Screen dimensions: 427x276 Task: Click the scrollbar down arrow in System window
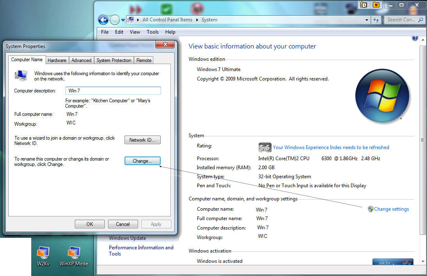tap(422, 261)
